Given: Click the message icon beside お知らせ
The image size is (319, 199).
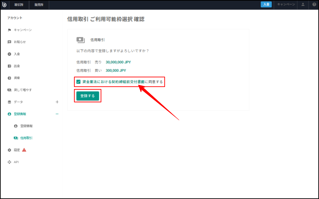Looking at the screenshot, I should pyautogui.click(x=9, y=42).
